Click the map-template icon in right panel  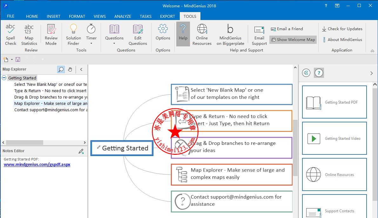[x=306, y=73]
